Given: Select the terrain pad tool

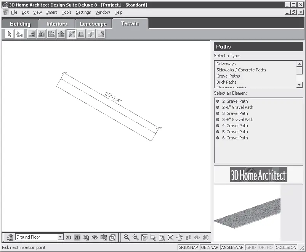Looking at the screenshot, I should (81, 34).
